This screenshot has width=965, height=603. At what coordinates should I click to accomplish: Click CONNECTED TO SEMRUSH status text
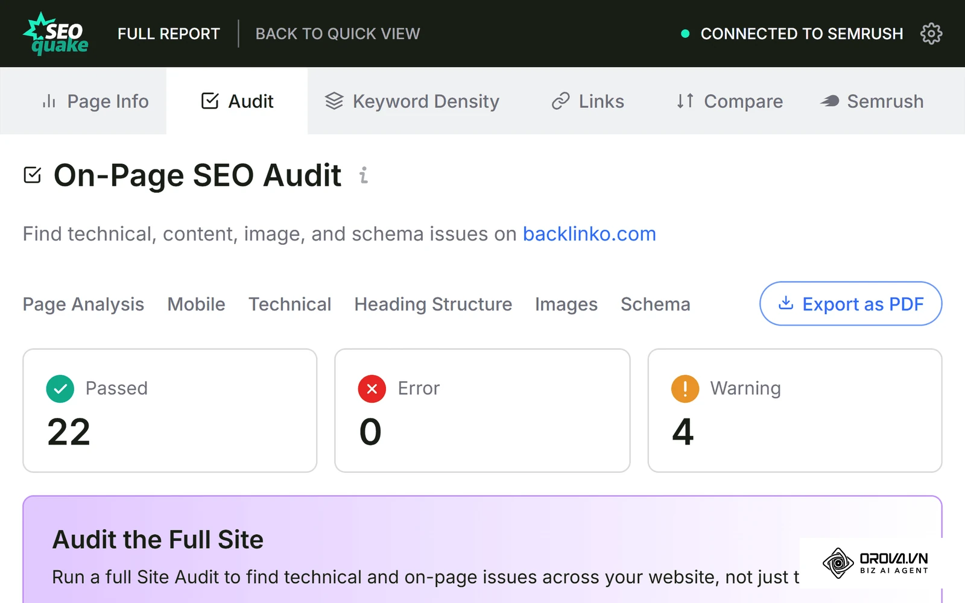[802, 34]
